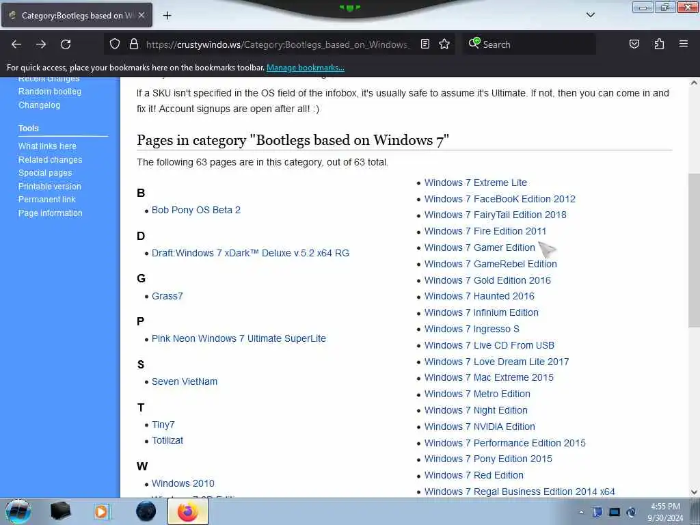The width and height of the screenshot is (700, 525).
Task: Open Page information link
Action: pos(51,213)
